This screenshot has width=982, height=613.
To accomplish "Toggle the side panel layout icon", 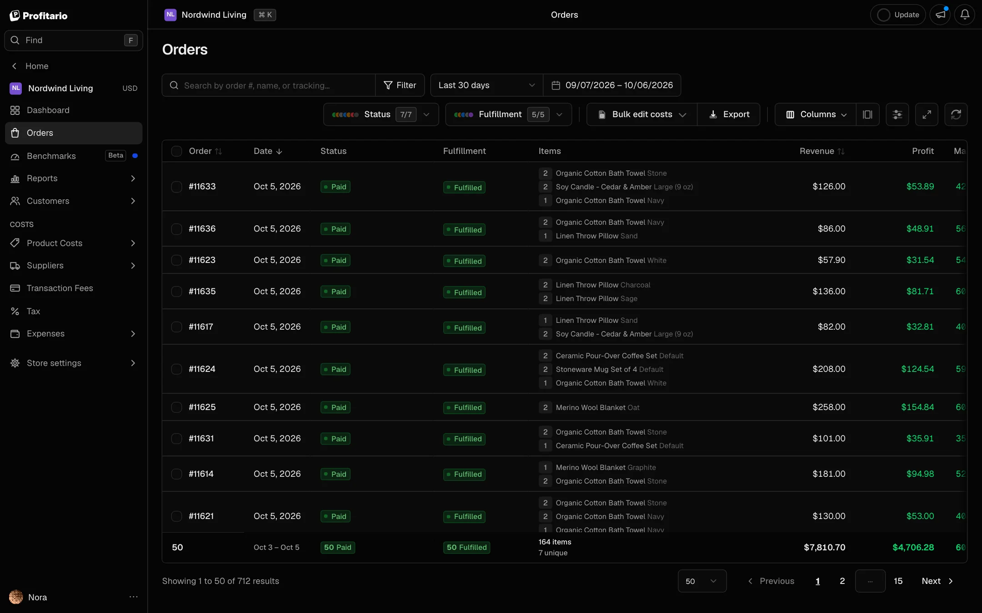I will pyautogui.click(x=867, y=114).
